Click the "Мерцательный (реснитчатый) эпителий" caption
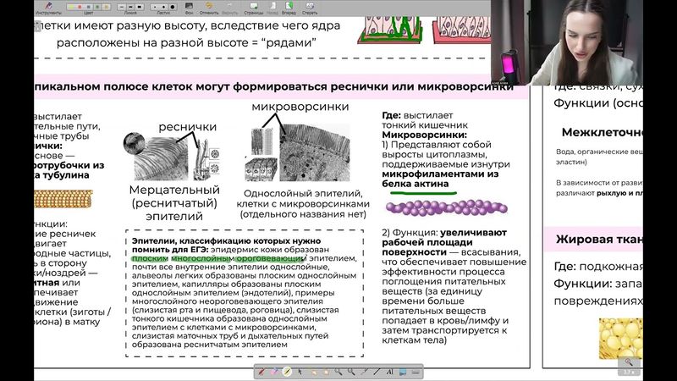Viewport: 677px width, 381px height. pos(174,202)
